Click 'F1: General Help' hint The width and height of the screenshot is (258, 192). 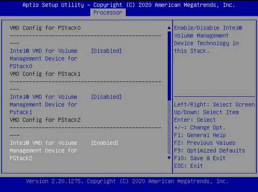click(x=200, y=135)
